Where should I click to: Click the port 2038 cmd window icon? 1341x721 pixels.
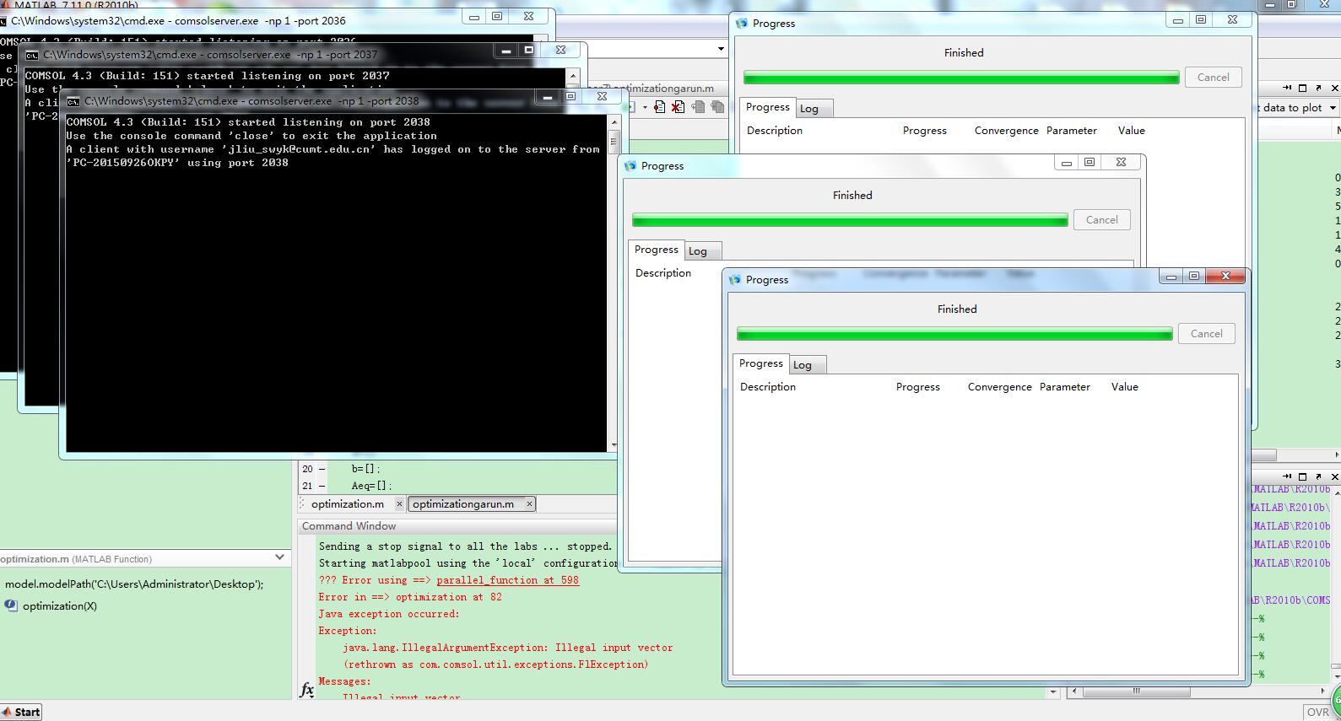[73, 101]
